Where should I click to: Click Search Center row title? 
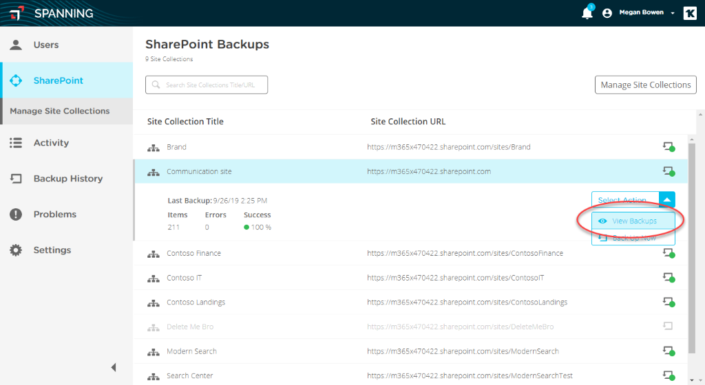(x=190, y=375)
